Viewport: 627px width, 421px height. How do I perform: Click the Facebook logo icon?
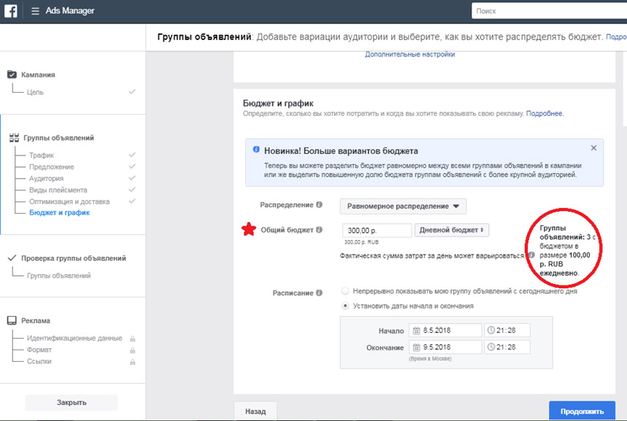[x=11, y=11]
